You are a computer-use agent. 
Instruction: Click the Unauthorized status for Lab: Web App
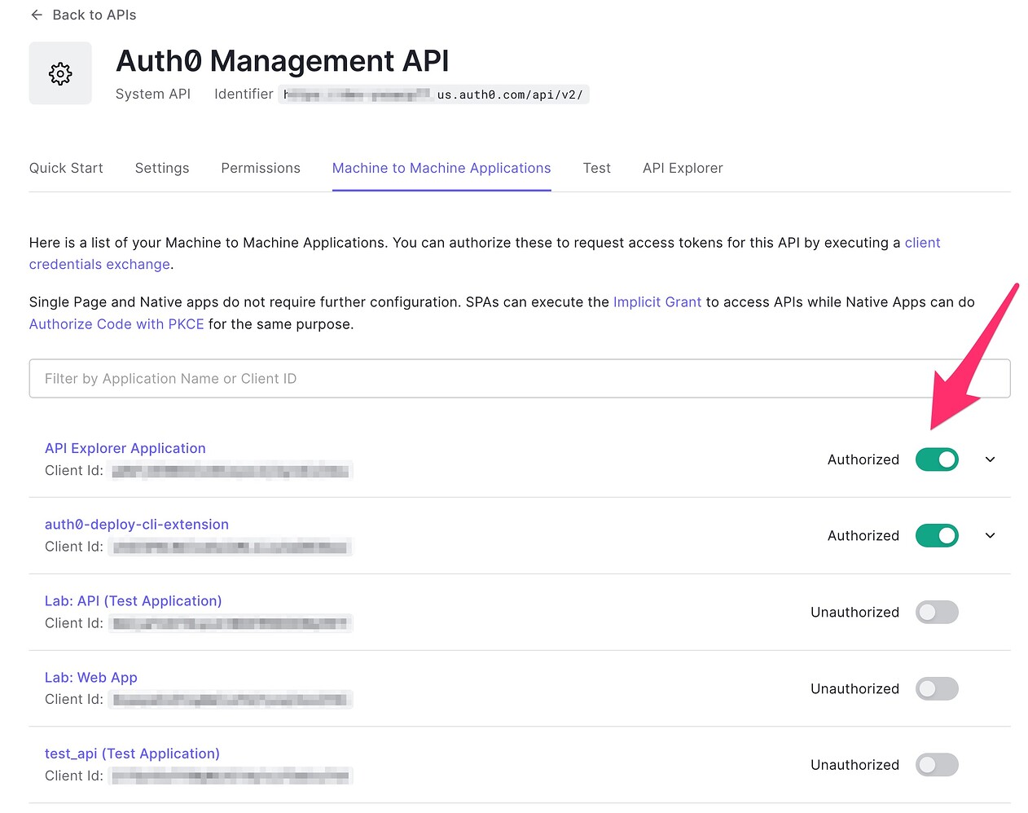click(x=855, y=689)
